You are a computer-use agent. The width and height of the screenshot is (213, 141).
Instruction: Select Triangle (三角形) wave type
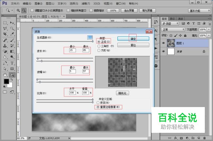tap(99, 46)
